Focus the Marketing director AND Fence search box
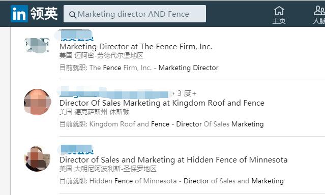 pyautogui.click(x=135, y=14)
